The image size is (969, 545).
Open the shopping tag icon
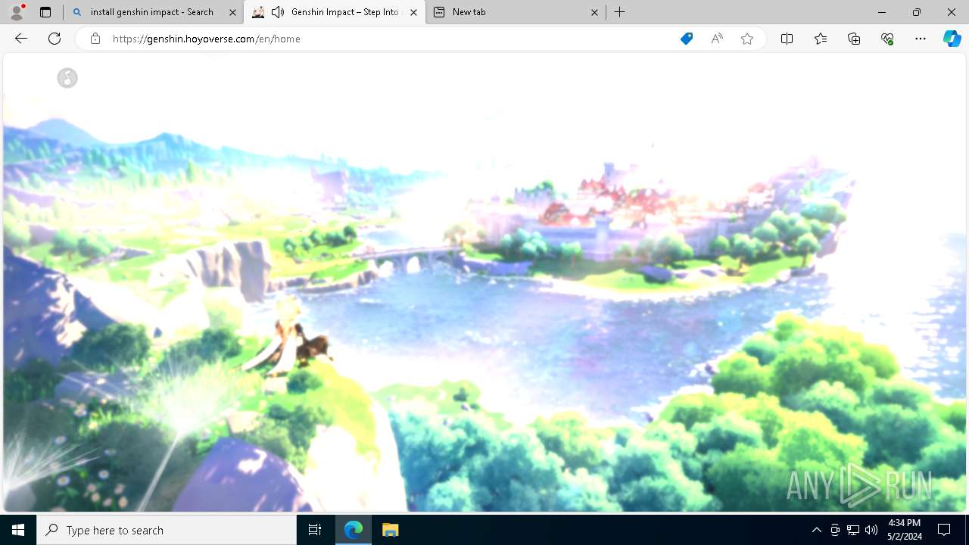pos(687,39)
